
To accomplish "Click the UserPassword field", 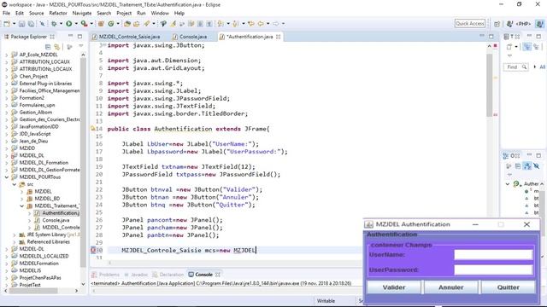I will 493,269.
